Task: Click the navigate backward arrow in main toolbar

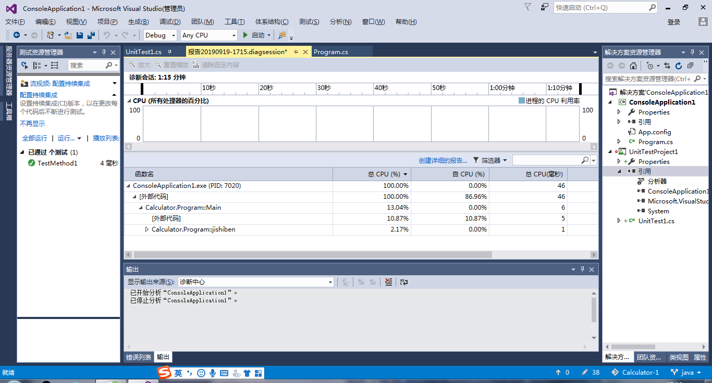Action: [x=17, y=35]
